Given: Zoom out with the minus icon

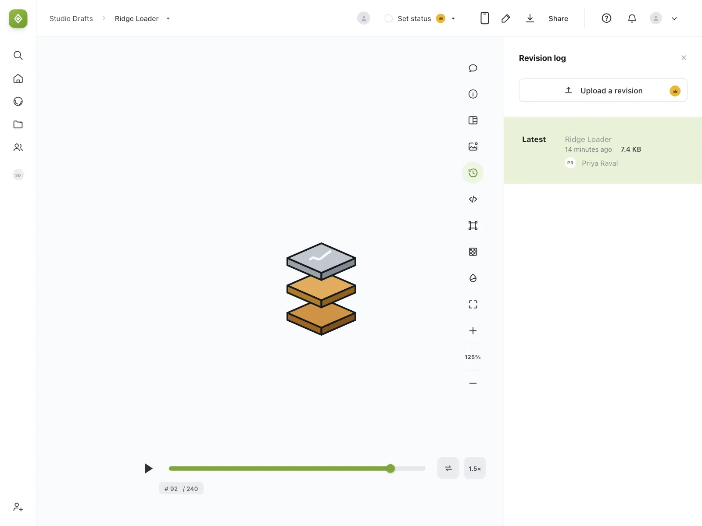Looking at the screenshot, I should (x=473, y=383).
